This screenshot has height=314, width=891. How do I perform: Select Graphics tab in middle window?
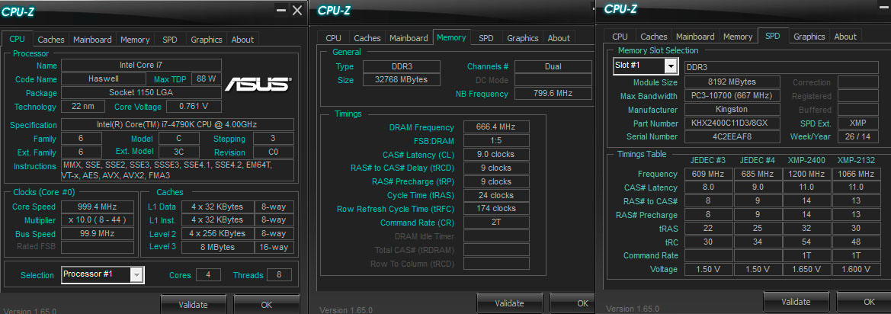pyautogui.click(x=523, y=38)
